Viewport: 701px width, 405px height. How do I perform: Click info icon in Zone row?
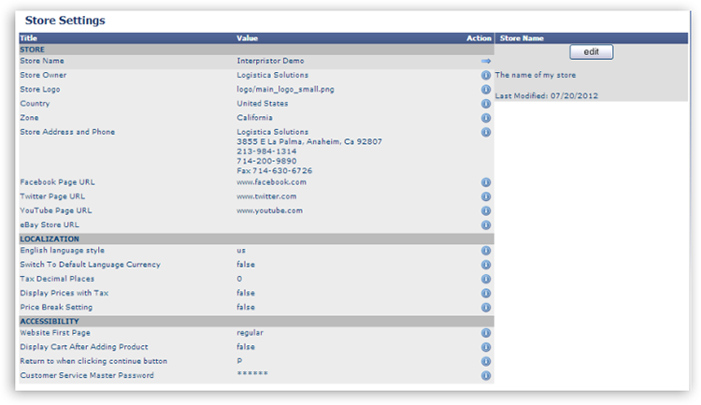pos(486,118)
